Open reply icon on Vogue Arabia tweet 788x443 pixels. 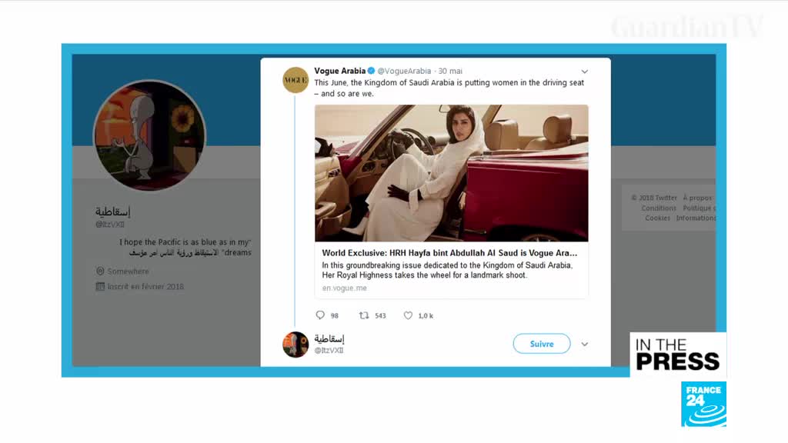(320, 315)
